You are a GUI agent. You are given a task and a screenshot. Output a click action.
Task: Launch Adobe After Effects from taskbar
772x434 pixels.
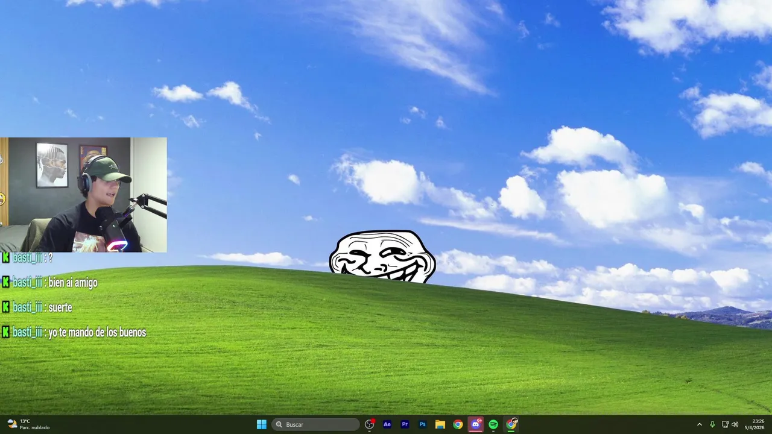[387, 424]
